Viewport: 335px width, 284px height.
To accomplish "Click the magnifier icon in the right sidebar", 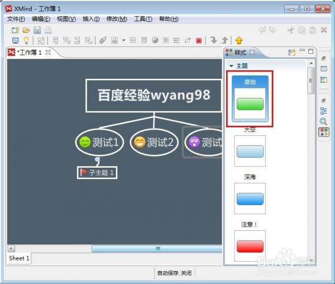I will click(323, 121).
